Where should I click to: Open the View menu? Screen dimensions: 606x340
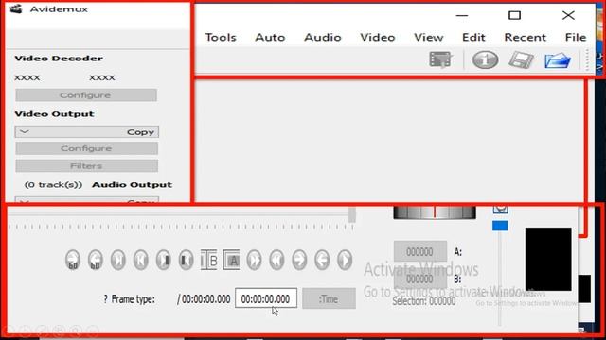click(x=429, y=38)
